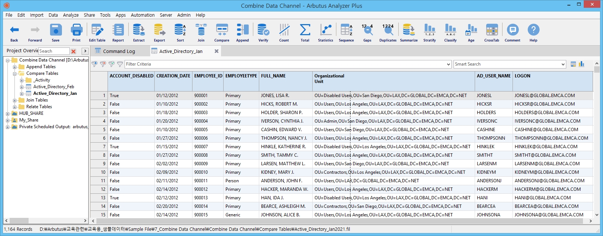Click the first filter funnel icon with arrow
This screenshot has height=236, width=603.
95,64
